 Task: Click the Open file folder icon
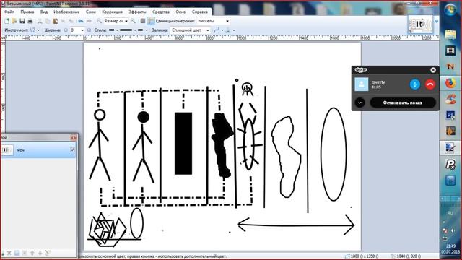pos(14,21)
